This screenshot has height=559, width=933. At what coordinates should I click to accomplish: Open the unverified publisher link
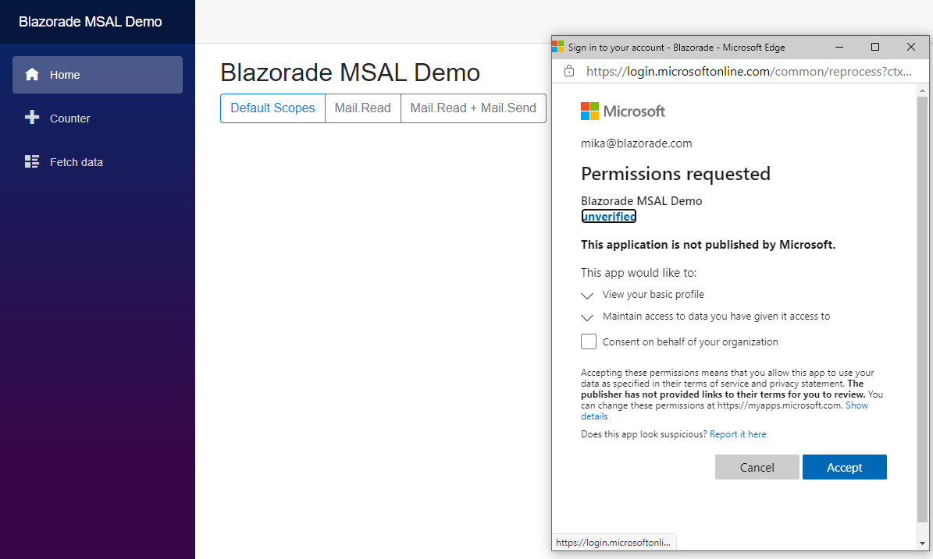click(x=609, y=216)
